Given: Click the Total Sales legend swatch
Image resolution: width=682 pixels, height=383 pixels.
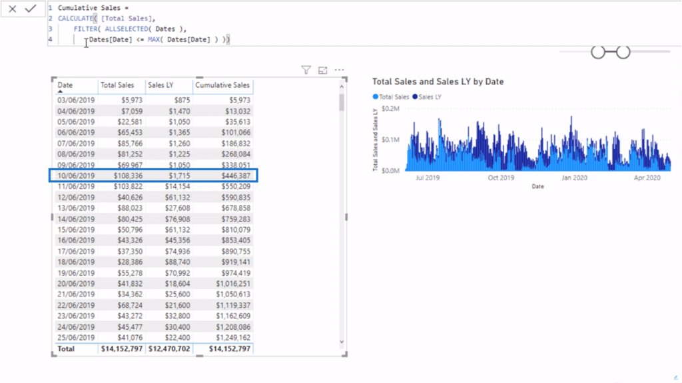Looking at the screenshot, I should pyautogui.click(x=376, y=97).
